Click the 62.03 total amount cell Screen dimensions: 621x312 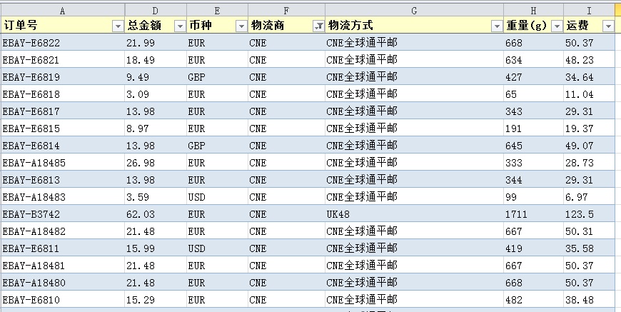[x=141, y=214]
